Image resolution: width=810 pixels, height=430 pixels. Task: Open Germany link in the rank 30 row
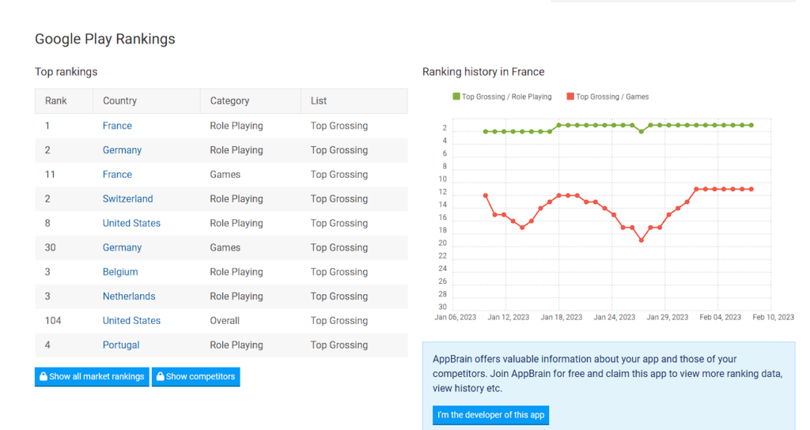pos(122,247)
